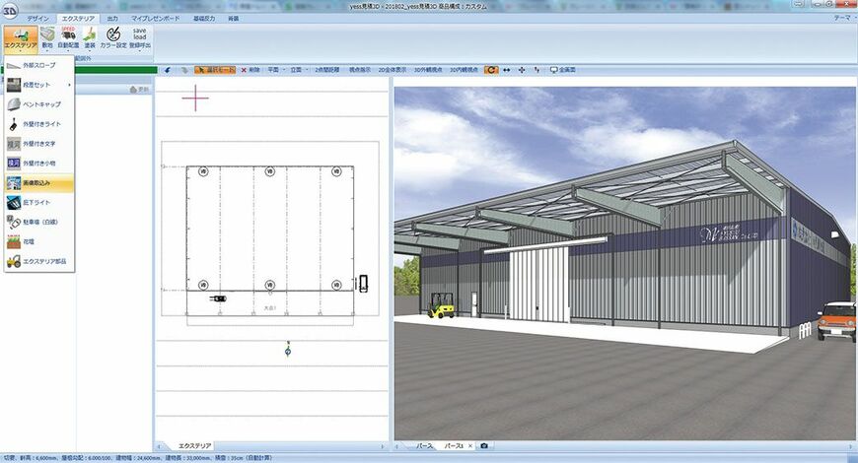Toggle 全画面 fullscreen view

click(x=563, y=70)
